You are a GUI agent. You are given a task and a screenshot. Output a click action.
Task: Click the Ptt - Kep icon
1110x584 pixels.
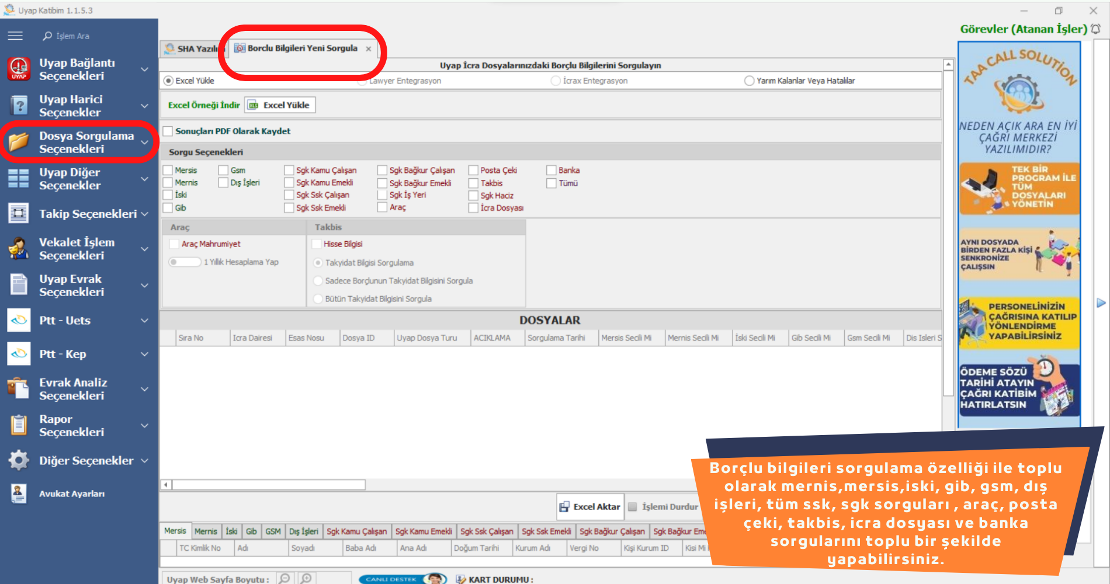[19, 354]
